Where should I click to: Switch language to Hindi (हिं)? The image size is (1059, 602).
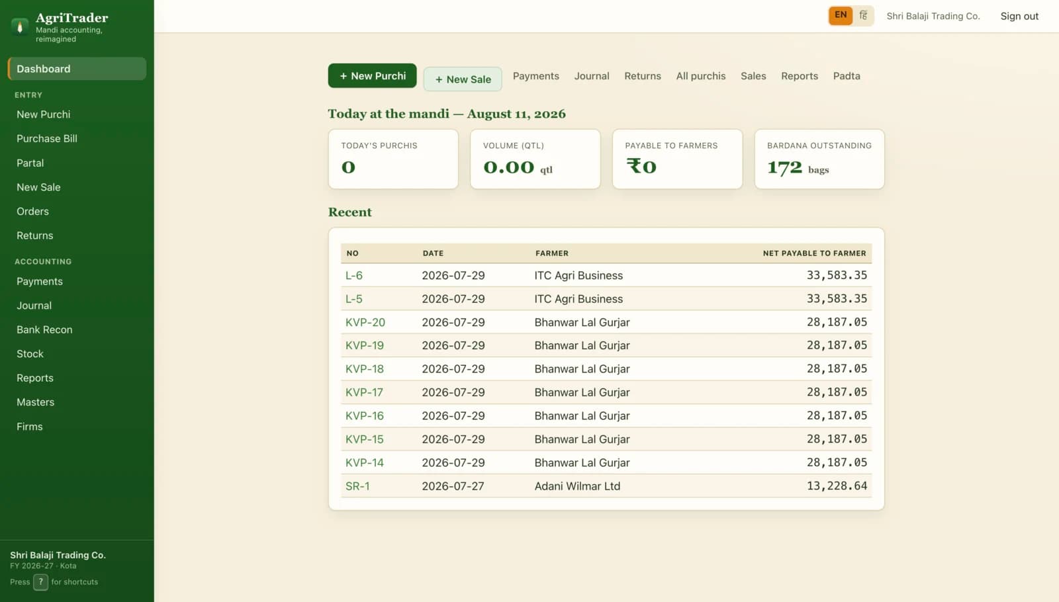coord(863,15)
